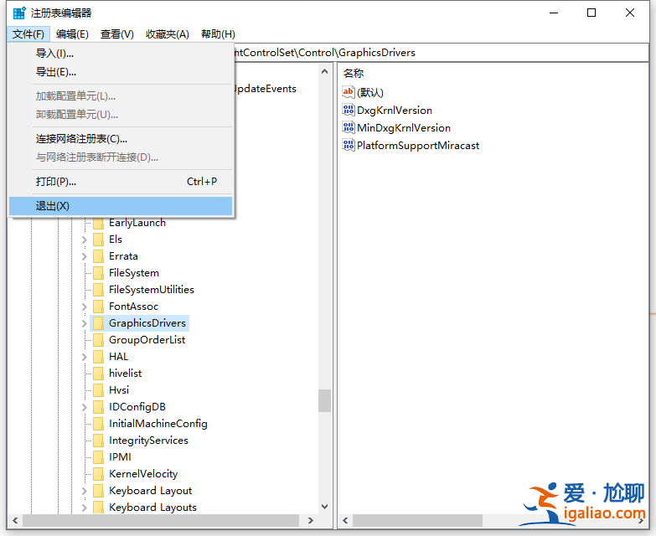The image size is (656, 536).
Task: Click the HAL folder icon
Action: click(98, 357)
